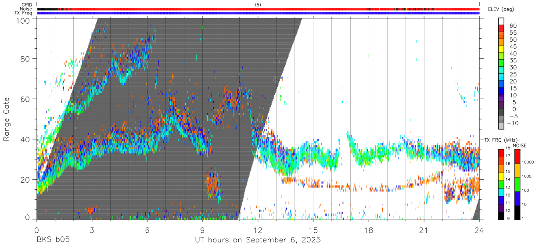The height and width of the screenshot is (249, 539).
Task: Click the "6" tick on the UT hours axis
Action: tap(147, 230)
